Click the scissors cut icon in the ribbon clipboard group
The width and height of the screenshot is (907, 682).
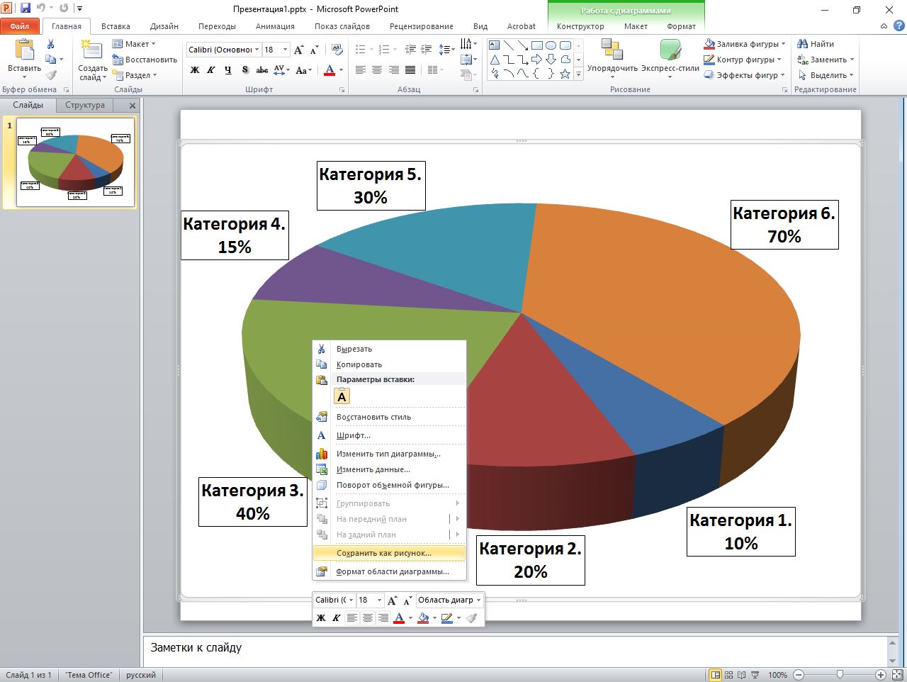(x=50, y=44)
